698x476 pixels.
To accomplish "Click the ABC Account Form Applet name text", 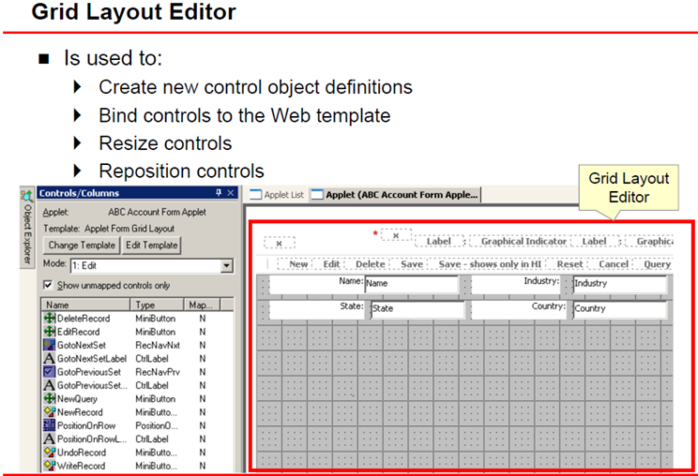I will [x=157, y=212].
